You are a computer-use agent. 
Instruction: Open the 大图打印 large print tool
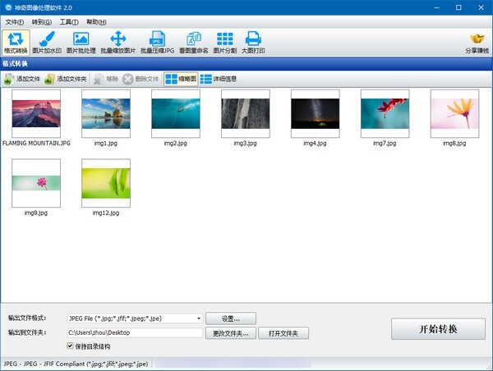click(254, 43)
